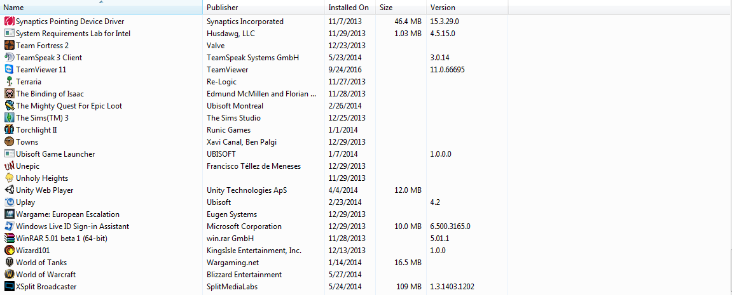Click the 'SplitMediaLabs' publisher cell
The height and width of the screenshot is (295, 732).
tap(232, 287)
